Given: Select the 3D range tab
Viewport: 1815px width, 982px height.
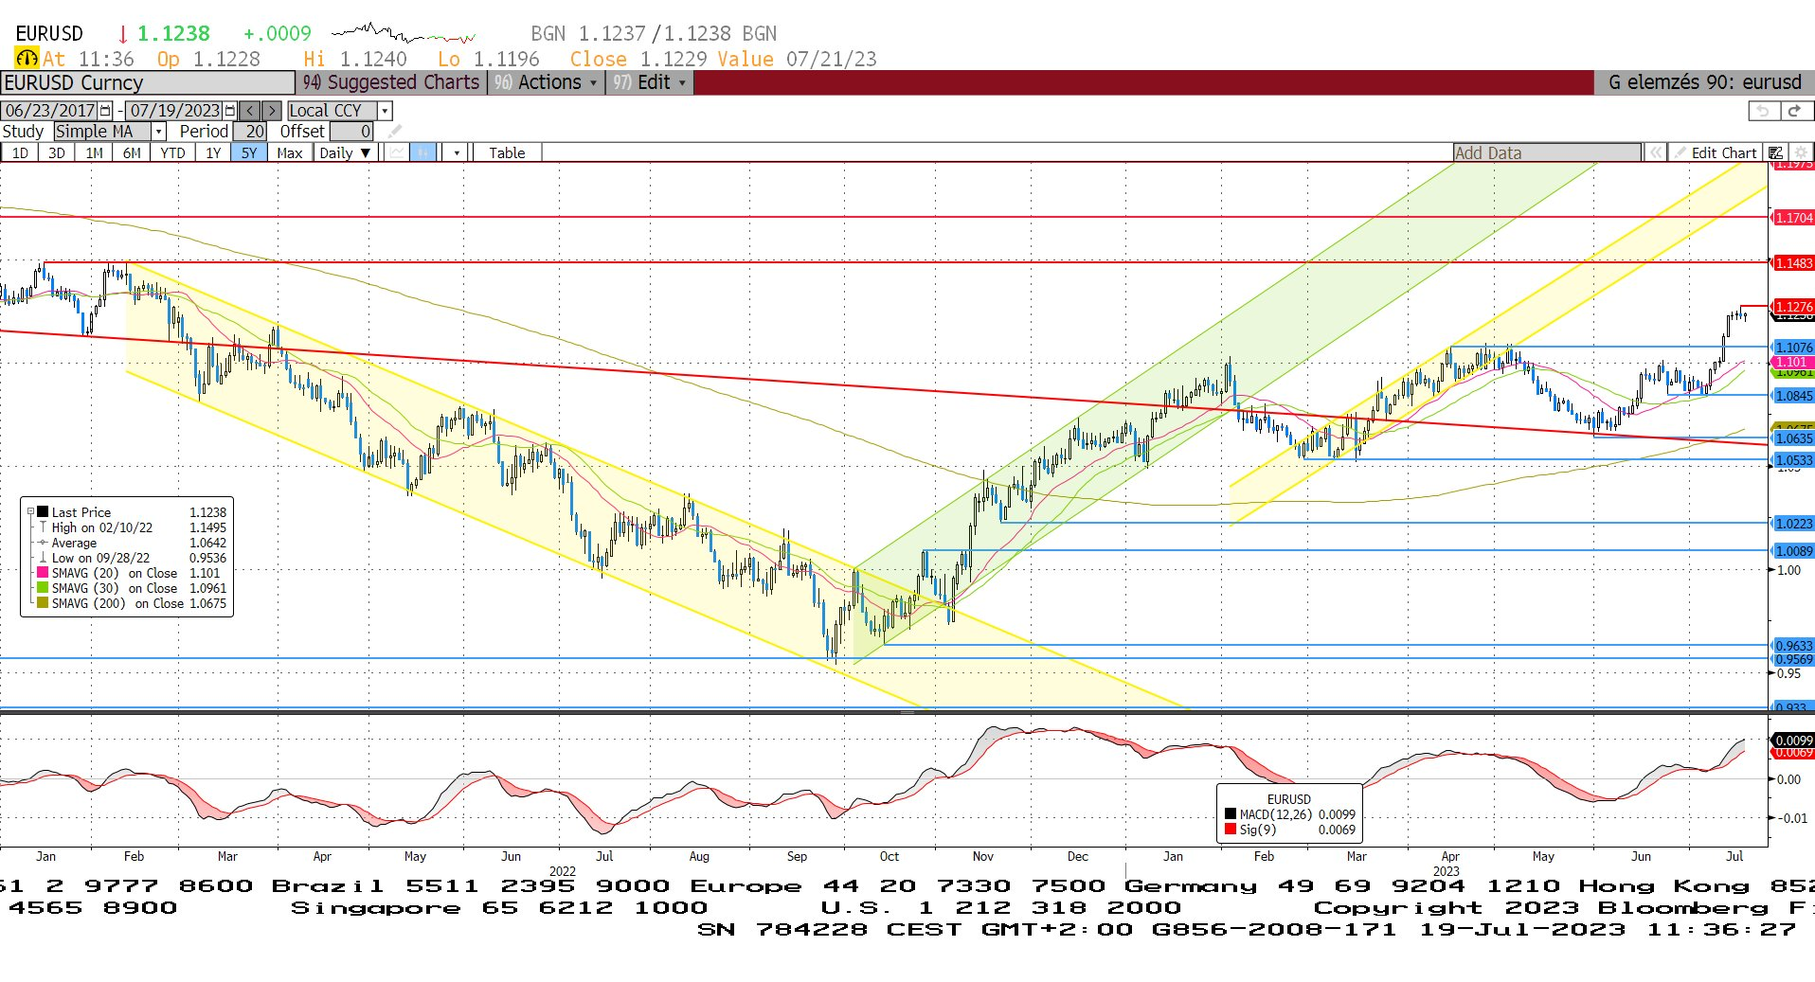Looking at the screenshot, I should click(x=57, y=152).
